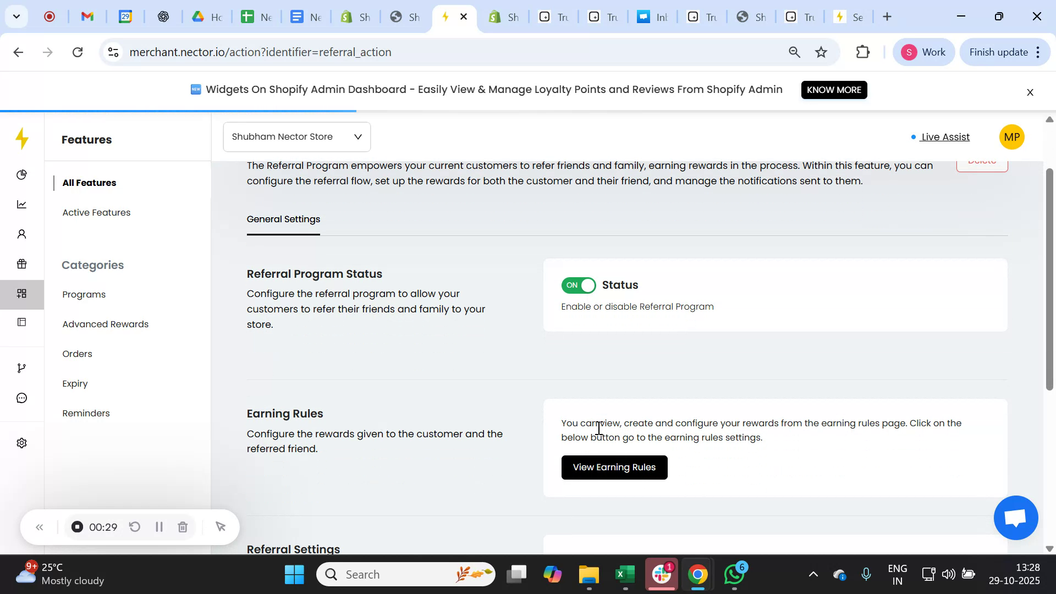Pause the screen recording
1056x594 pixels.
click(158, 526)
